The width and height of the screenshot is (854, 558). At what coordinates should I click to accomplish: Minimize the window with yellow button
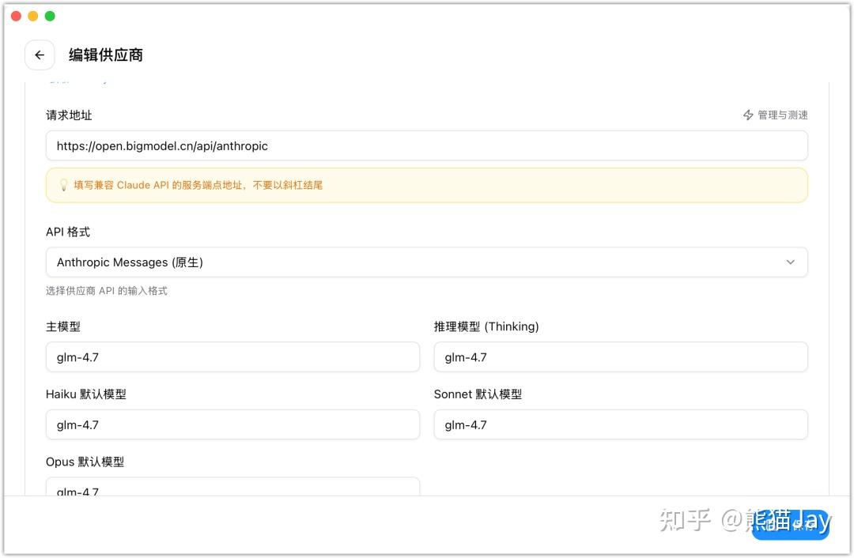point(33,17)
